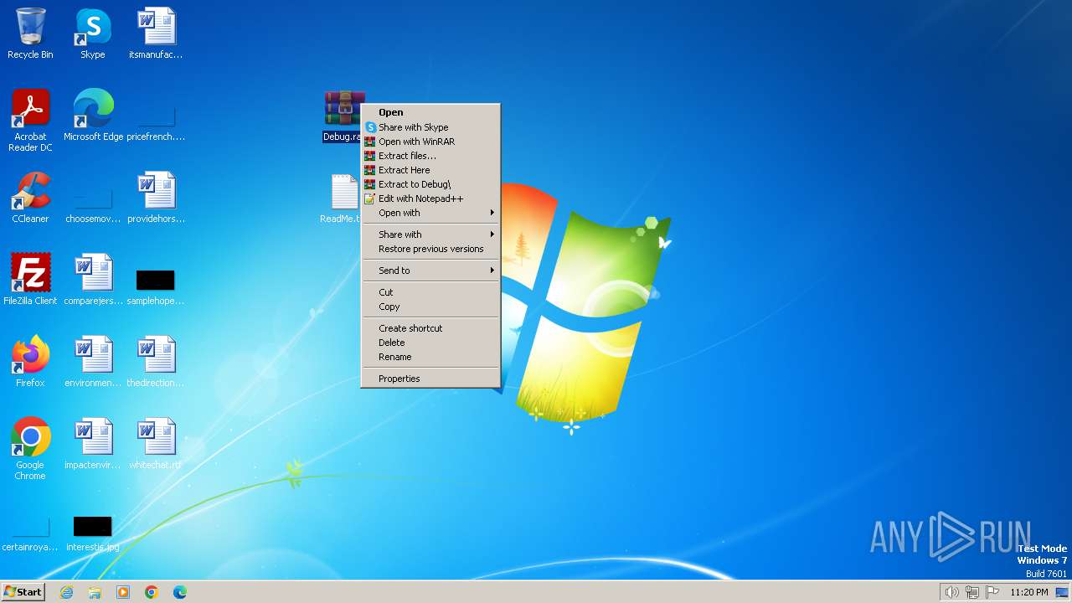
Task: Select Acrobat Reader DC shortcut
Action: click(30, 121)
